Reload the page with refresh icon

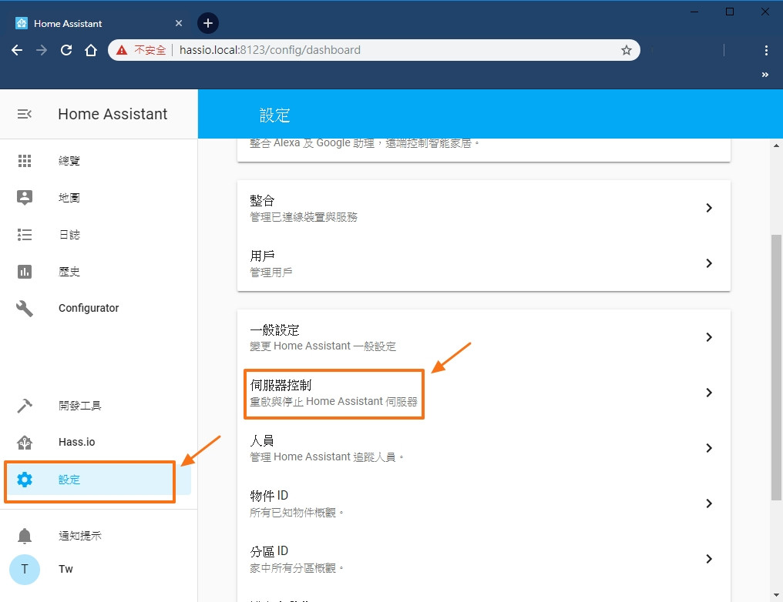pyautogui.click(x=66, y=50)
